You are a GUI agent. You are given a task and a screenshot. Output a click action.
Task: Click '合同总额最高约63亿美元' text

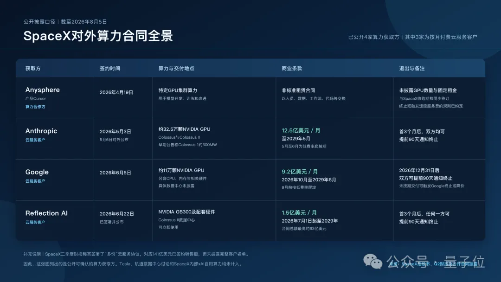click(304, 229)
